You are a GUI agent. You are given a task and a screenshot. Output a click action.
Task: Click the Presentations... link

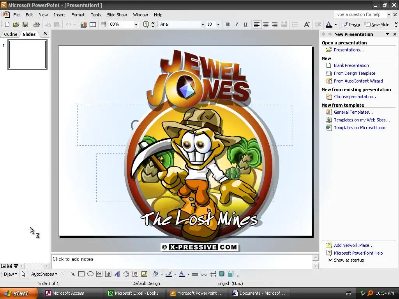pyautogui.click(x=349, y=50)
